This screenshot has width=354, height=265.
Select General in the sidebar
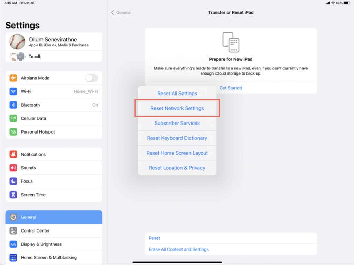pos(54,217)
